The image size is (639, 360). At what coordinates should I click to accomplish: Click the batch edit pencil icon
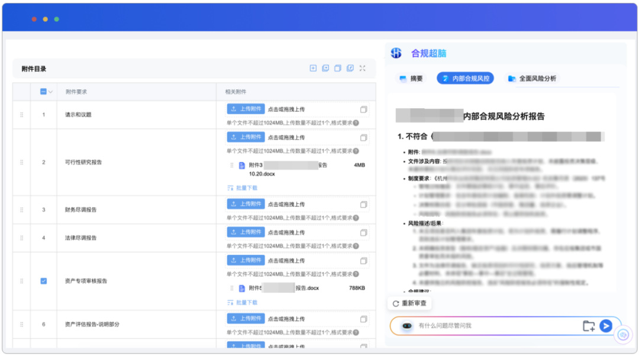(350, 69)
